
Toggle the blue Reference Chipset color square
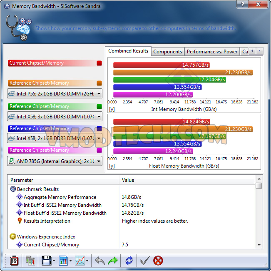tap(99, 128)
